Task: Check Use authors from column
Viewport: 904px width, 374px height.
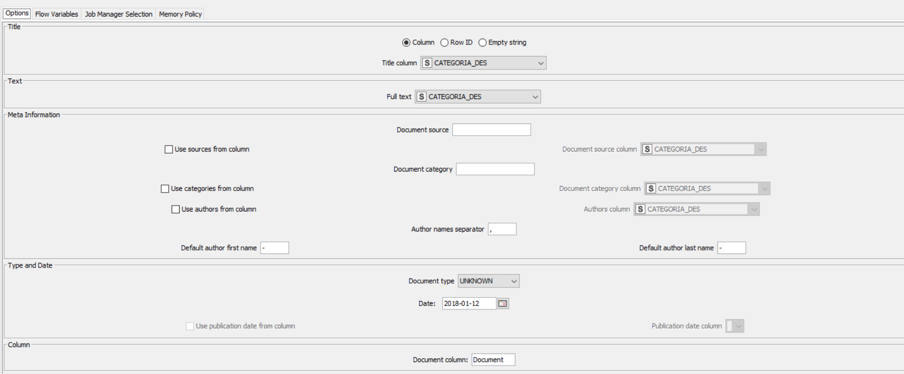Action: pos(176,209)
